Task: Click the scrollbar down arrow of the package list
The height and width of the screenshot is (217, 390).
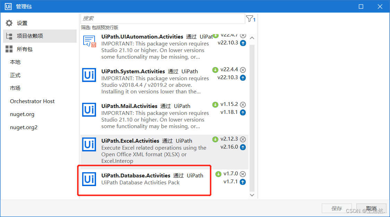Action: point(252,195)
